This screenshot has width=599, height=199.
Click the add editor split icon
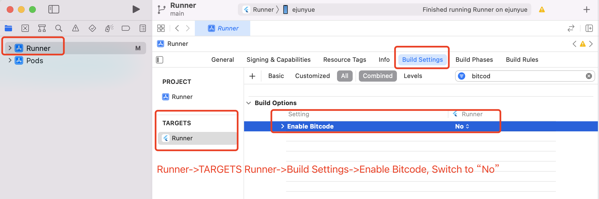click(x=589, y=28)
